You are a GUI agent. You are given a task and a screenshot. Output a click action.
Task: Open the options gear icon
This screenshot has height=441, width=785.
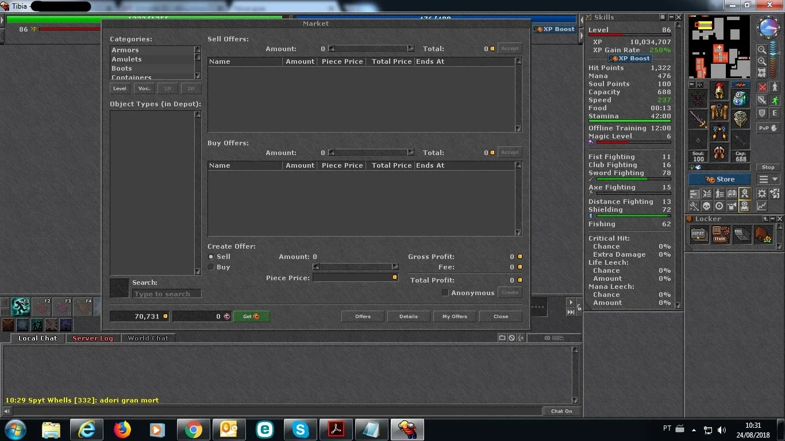(x=762, y=194)
